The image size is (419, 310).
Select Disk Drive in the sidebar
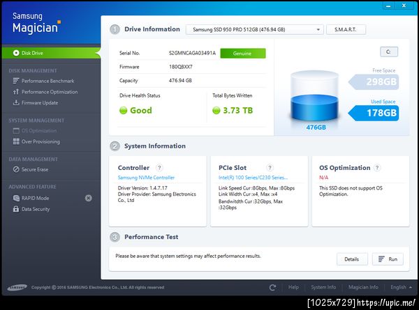pos(51,53)
